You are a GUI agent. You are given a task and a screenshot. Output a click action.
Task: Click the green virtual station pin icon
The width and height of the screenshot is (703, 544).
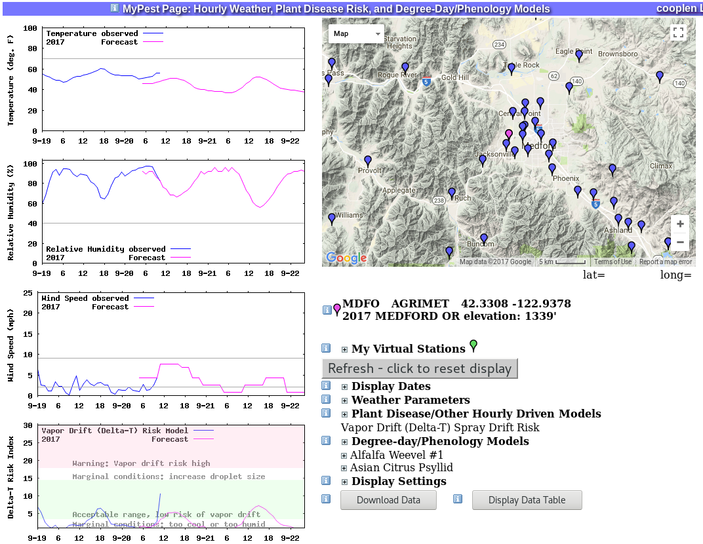(x=473, y=345)
